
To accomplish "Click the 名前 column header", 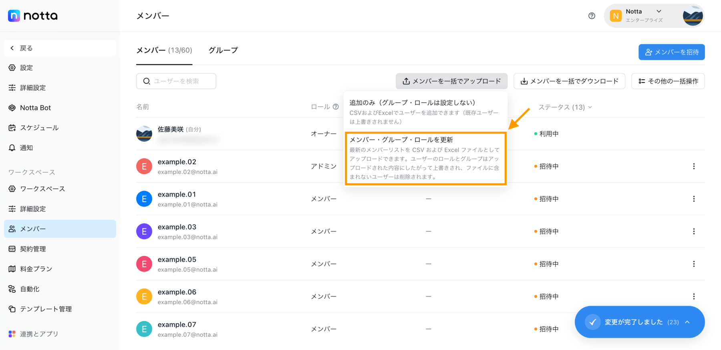I will pos(143,107).
